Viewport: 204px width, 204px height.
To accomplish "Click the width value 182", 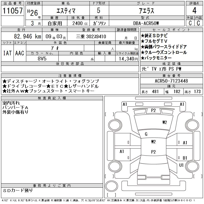I will tap(177, 92).
